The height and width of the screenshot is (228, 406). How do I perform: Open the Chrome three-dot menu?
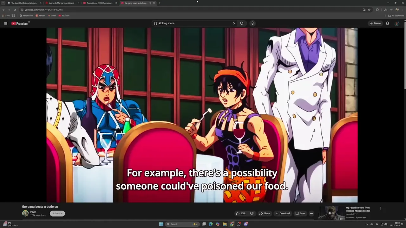point(403,10)
